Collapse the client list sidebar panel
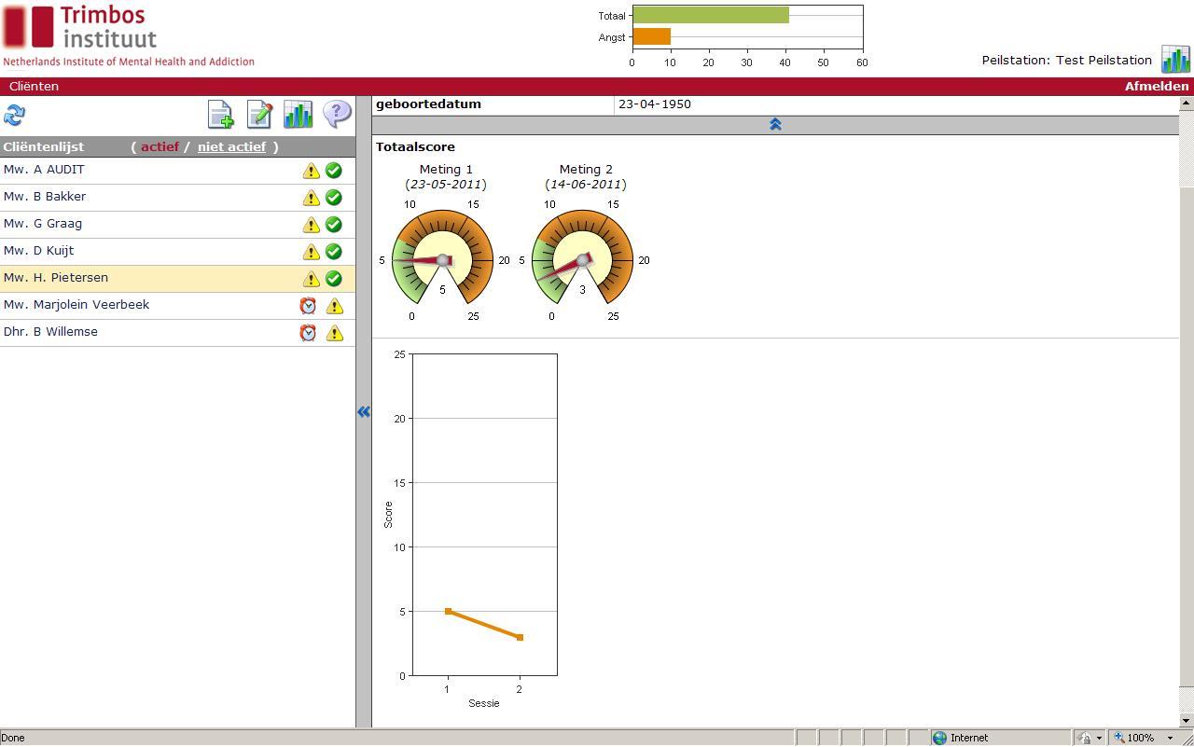 click(364, 411)
